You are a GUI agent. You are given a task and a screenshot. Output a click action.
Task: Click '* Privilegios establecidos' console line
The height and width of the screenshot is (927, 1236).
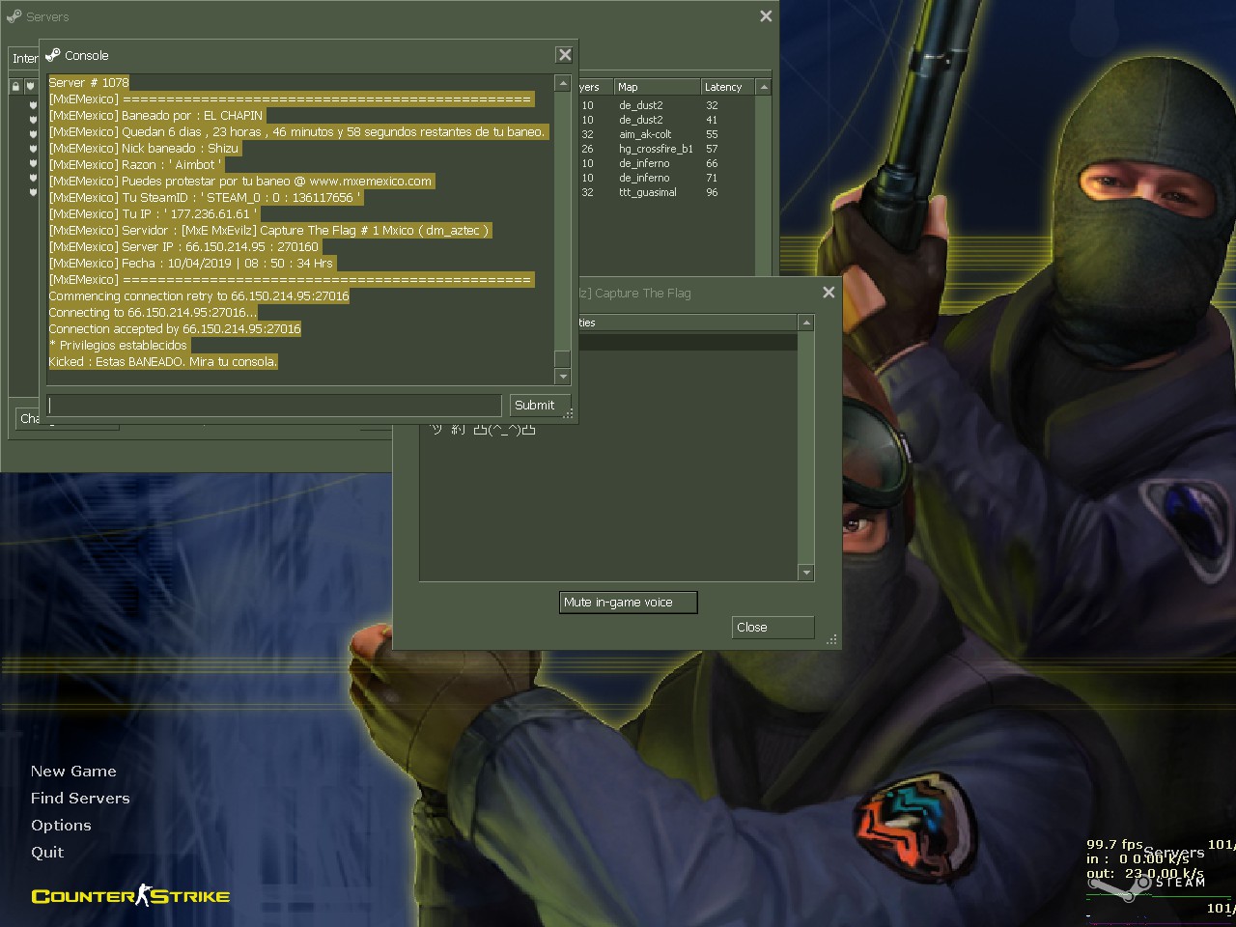coord(118,346)
